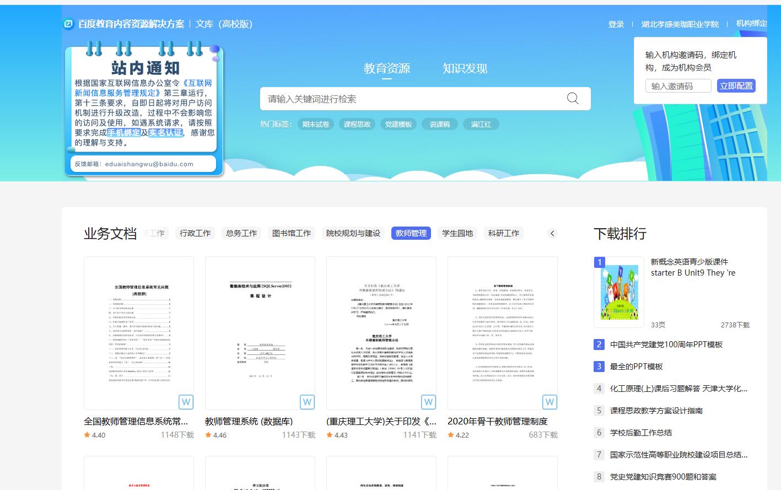Click the 满江红 hot tag
The image size is (781, 490).
(x=481, y=124)
